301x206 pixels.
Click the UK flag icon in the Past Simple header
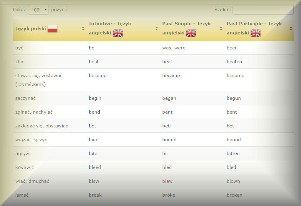coord(191,33)
